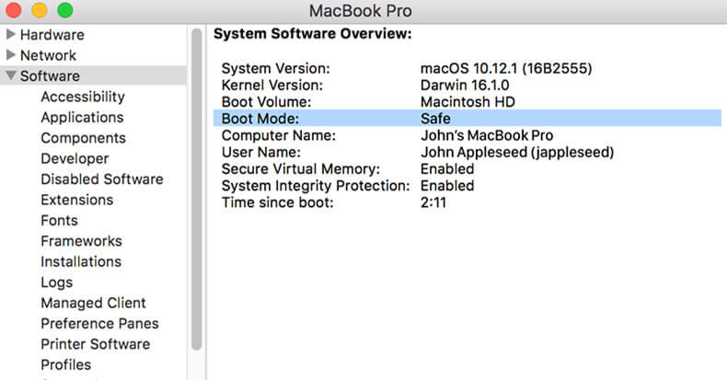Select Frameworks in the list
This screenshot has width=727, height=380.
81,241
